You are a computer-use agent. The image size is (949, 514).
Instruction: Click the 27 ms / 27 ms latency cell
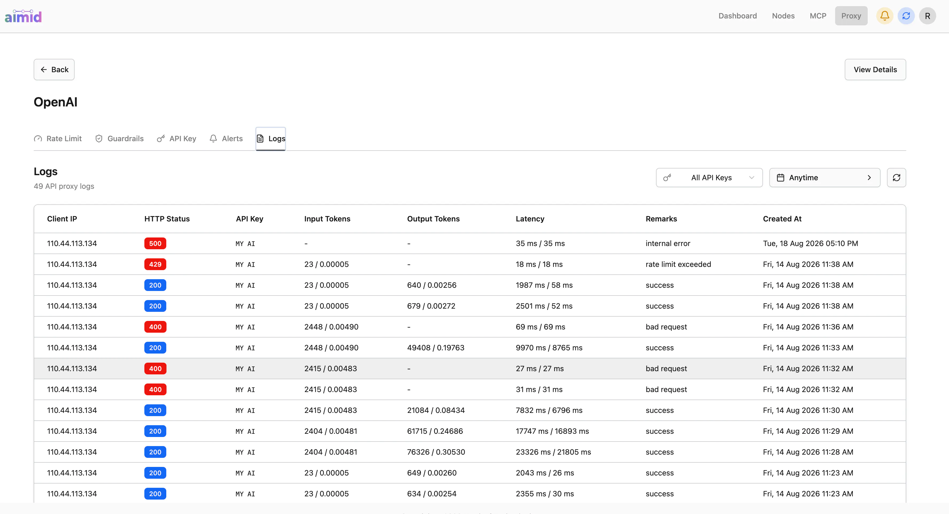540,369
